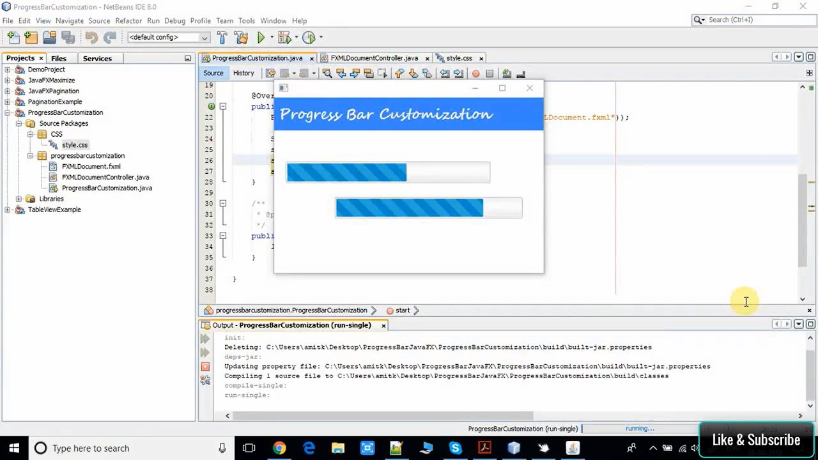Click the Output horizontal scrollbar
The height and width of the screenshot is (460, 818).
[383, 416]
